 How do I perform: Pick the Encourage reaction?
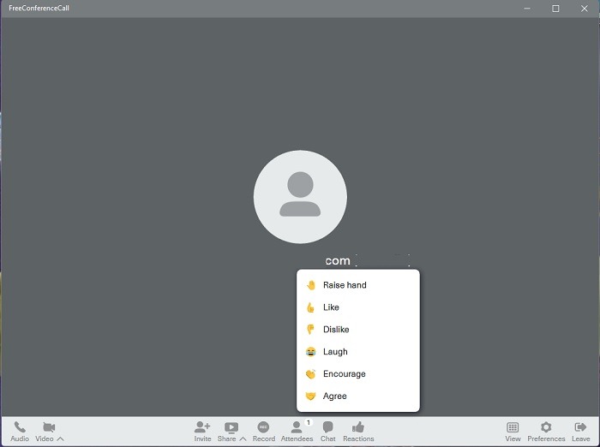coord(358,374)
